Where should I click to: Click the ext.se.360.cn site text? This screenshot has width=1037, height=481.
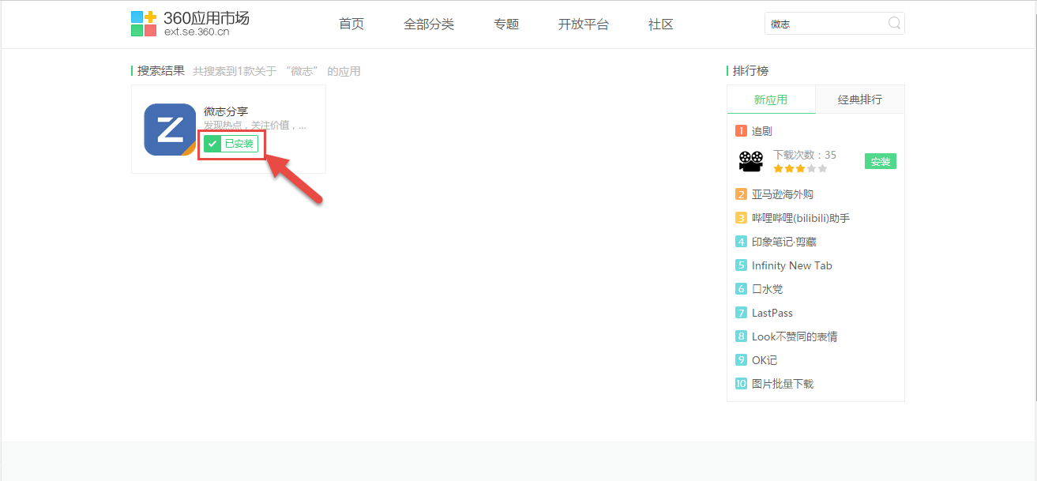(197, 32)
